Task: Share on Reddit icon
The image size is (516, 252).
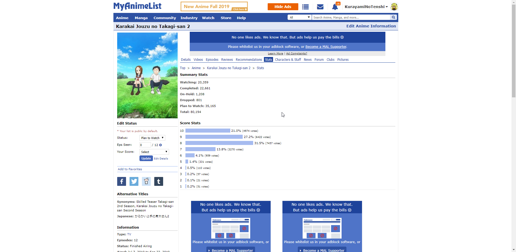Action: pos(146,182)
